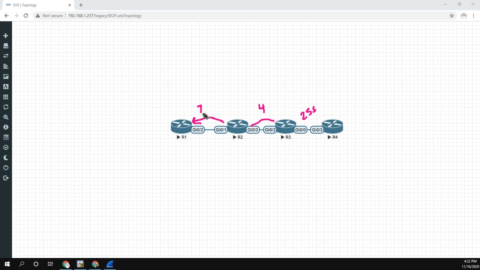Select router R3 node icon
Image resolution: width=480 pixels, height=270 pixels.
click(286, 127)
